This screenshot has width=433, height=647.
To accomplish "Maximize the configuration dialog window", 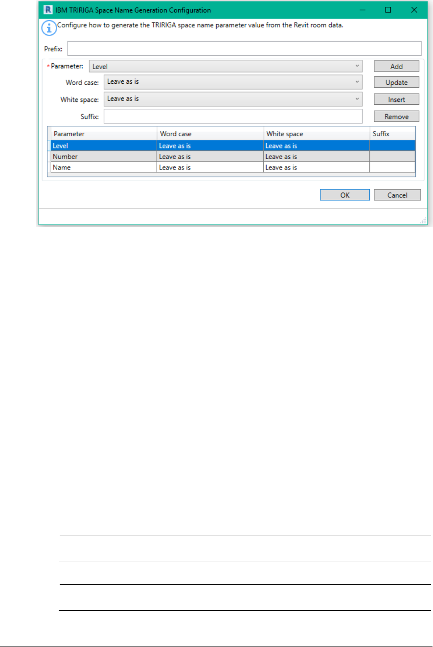I will click(388, 10).
